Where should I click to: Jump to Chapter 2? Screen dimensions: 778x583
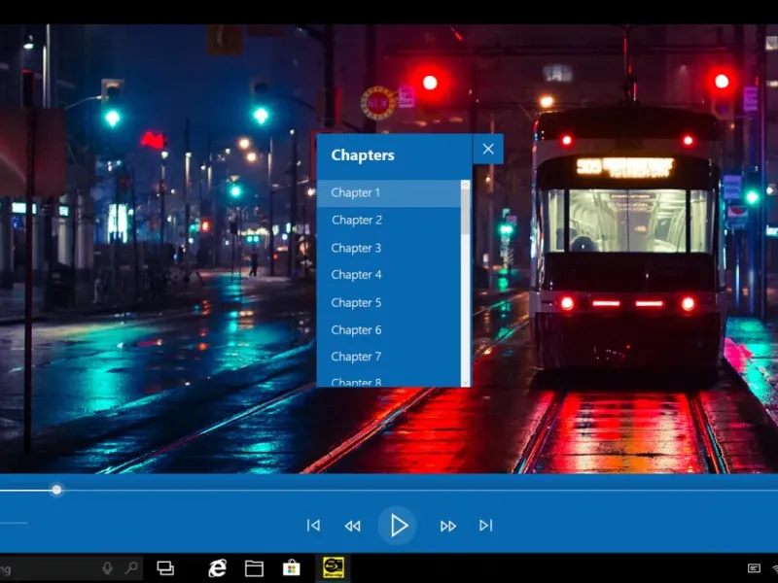coord(356,220)
